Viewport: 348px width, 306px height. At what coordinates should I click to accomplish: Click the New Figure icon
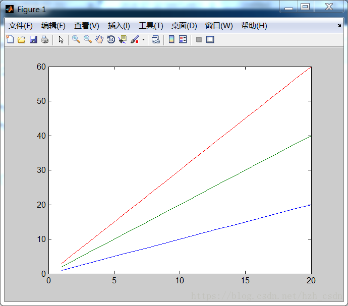tap(10, 39)
